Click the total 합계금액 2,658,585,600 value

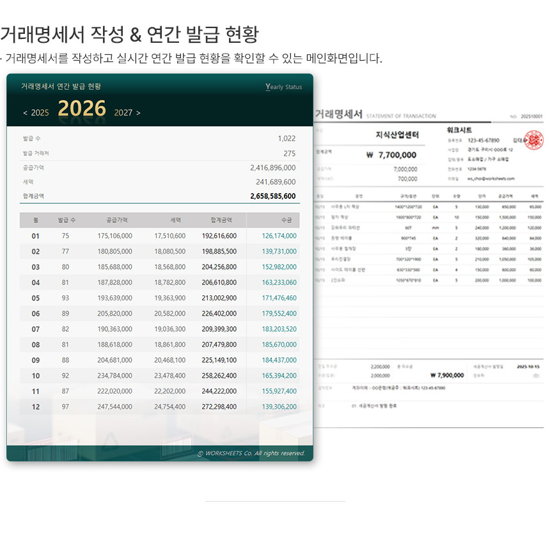pyautogui.click(x=272, y=196)
